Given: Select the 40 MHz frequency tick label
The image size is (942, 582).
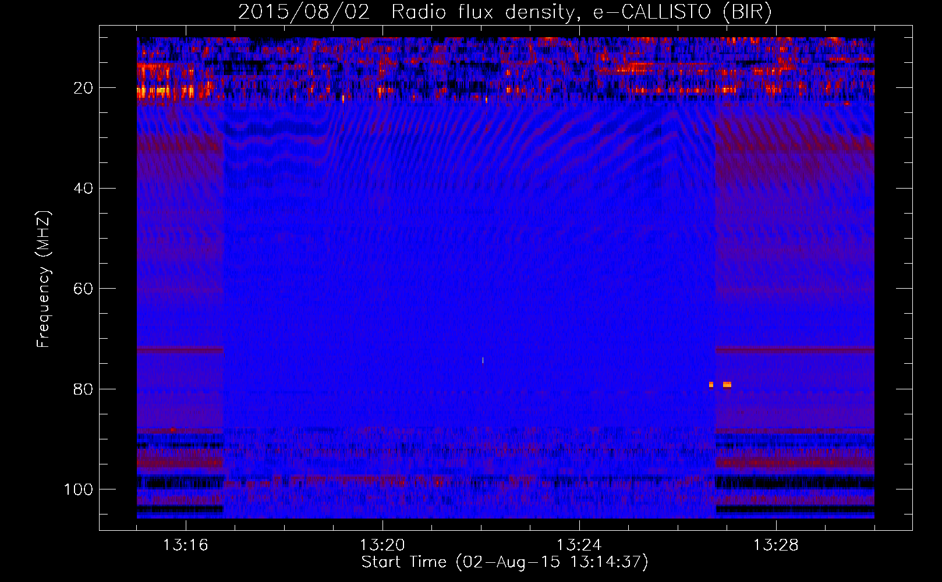Looking at the screenshot, I should point(84,189).
